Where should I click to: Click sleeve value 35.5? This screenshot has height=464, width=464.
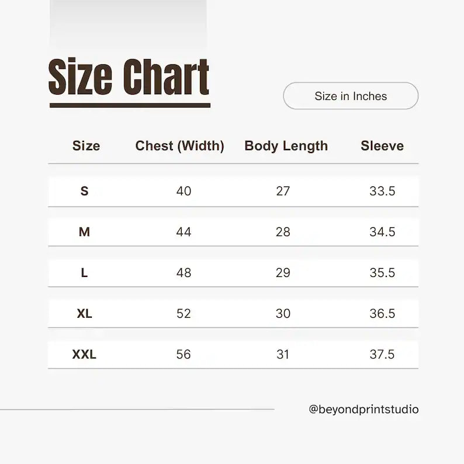point(382,273)
